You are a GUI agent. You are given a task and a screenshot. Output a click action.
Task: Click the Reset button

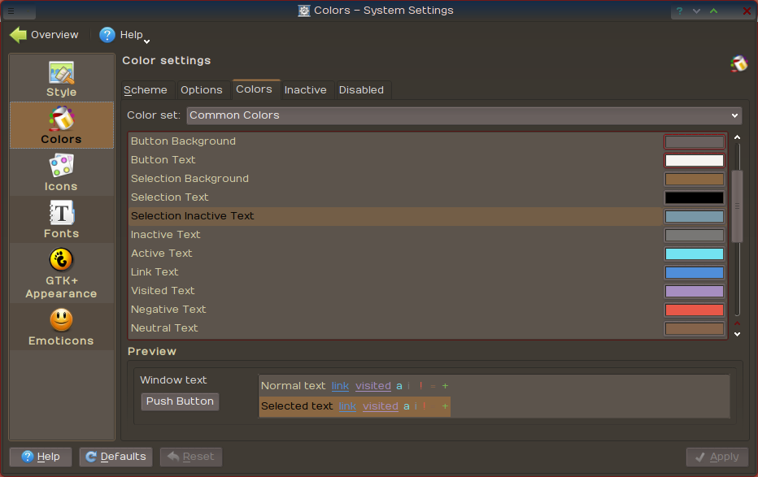(x=191, y=457)
